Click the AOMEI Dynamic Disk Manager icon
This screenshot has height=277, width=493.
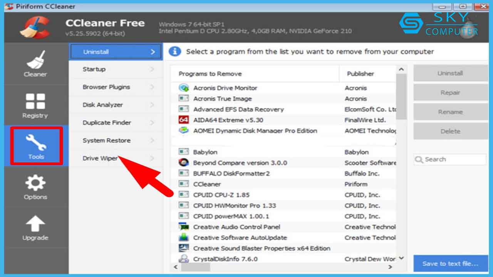tap(184, 130)
